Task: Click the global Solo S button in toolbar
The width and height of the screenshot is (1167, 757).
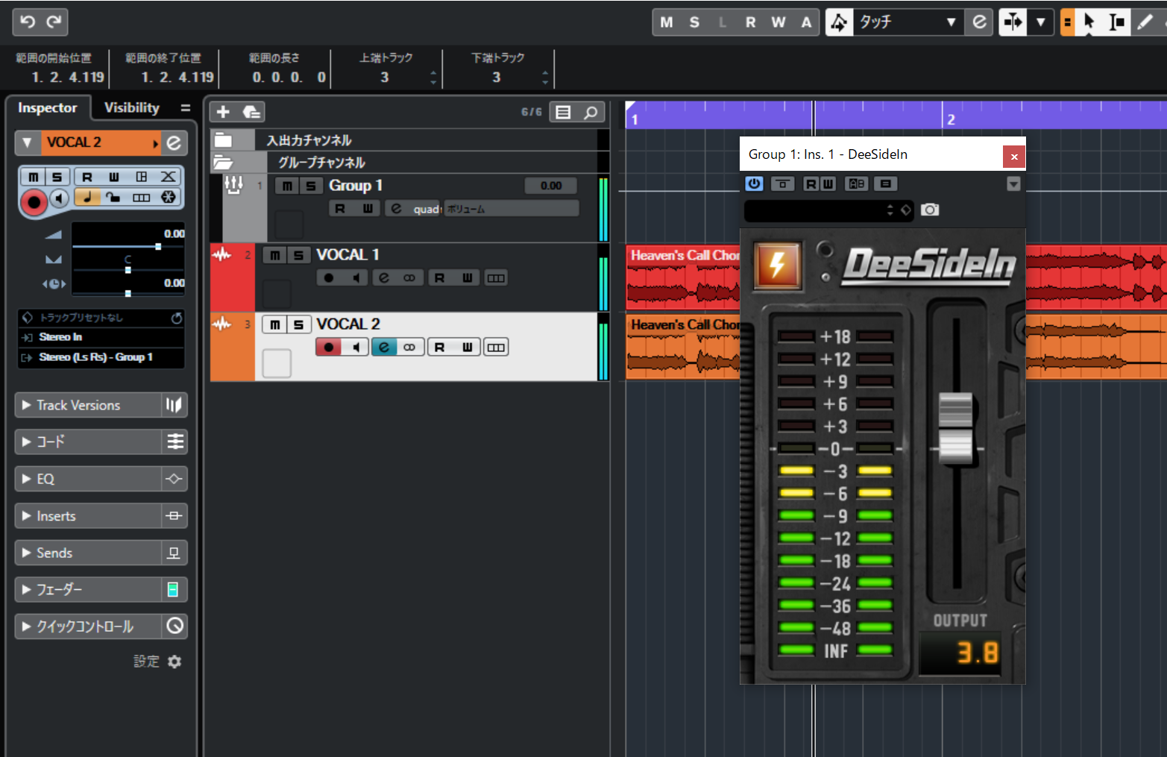Action: (x=694, y=22)
